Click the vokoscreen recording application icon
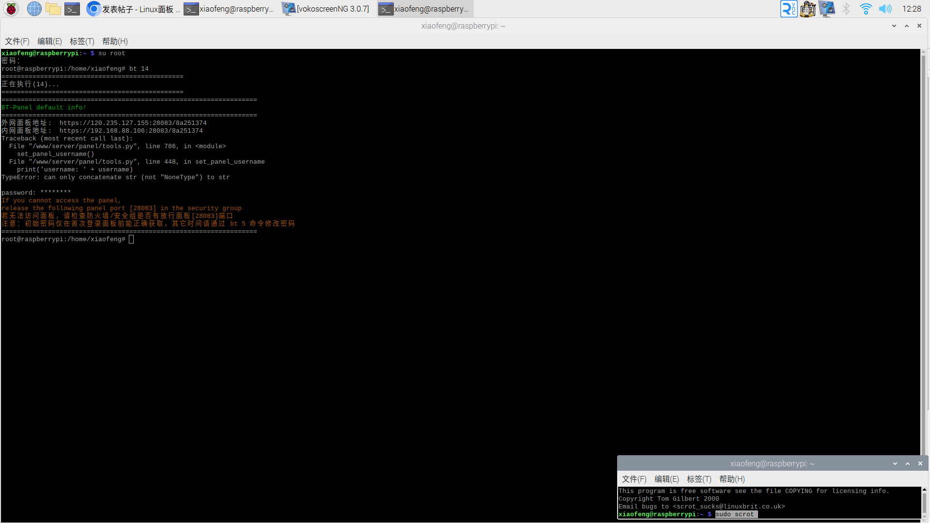The height and width of the screenshot is (523, 930). click(x=290, y=8)
